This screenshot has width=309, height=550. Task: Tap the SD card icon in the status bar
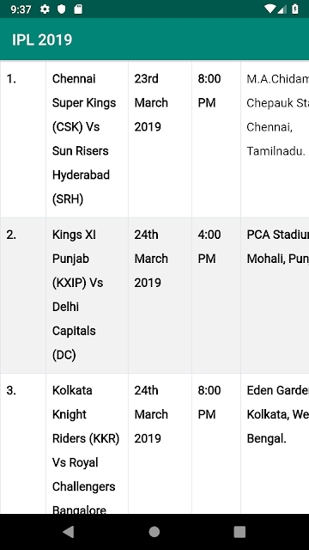click(78, 9)
